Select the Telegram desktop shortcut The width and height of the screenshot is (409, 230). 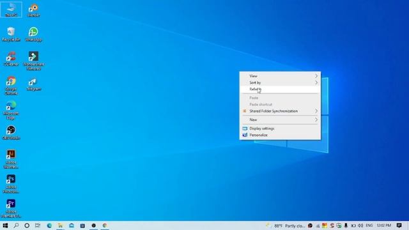coord(33,84)
